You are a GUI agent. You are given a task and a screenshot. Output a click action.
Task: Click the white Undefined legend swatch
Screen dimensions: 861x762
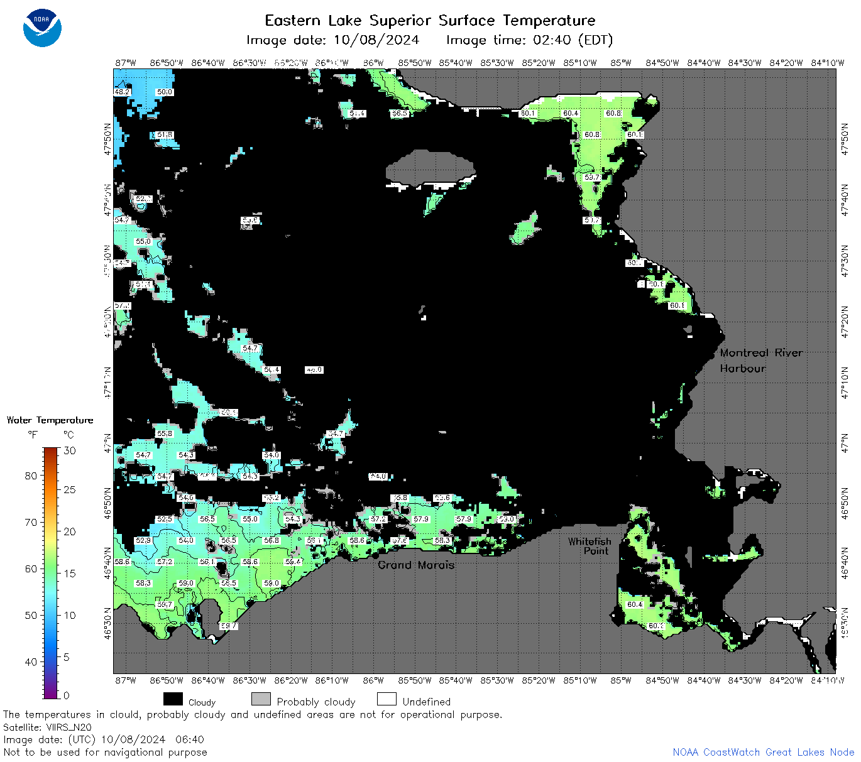(387, 699)
